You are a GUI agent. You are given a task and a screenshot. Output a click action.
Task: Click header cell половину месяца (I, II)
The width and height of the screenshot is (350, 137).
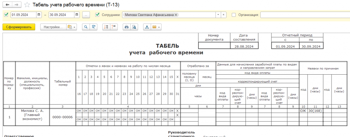[189, 76]
